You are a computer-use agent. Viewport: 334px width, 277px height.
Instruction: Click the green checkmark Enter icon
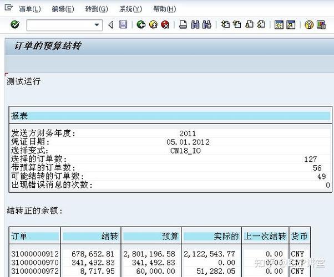(x=15, y=25)
